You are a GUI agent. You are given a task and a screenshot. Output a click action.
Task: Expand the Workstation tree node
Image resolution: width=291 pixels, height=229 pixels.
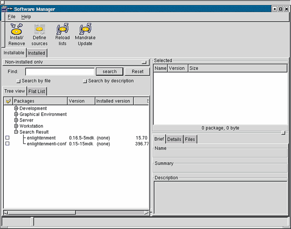point(16,126)
